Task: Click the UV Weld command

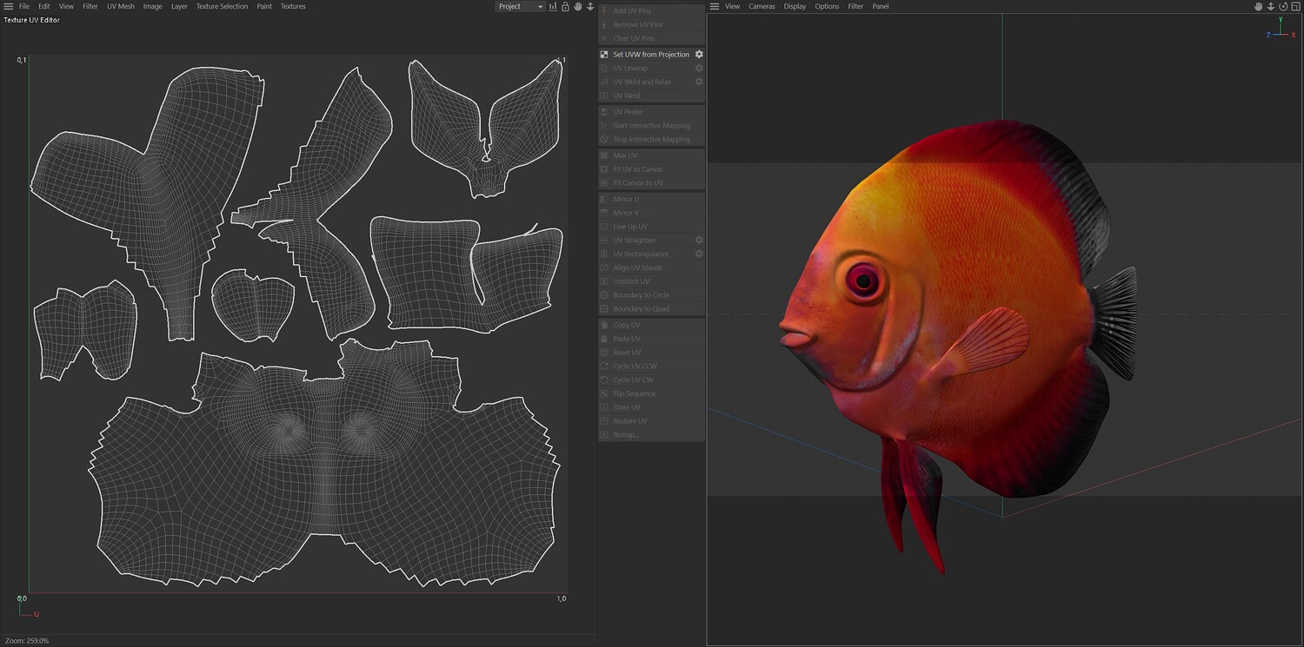Action: (x=651, y=96)
